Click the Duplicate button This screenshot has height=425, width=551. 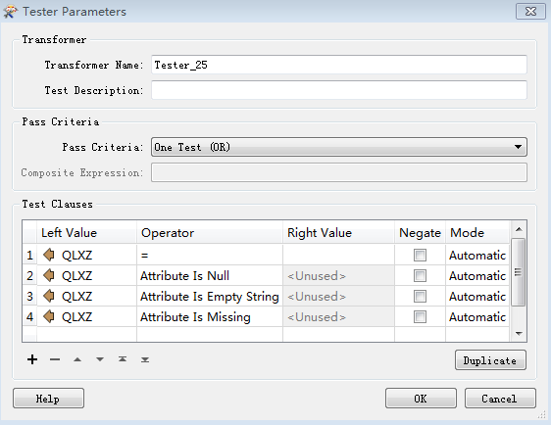pos(490,360)
